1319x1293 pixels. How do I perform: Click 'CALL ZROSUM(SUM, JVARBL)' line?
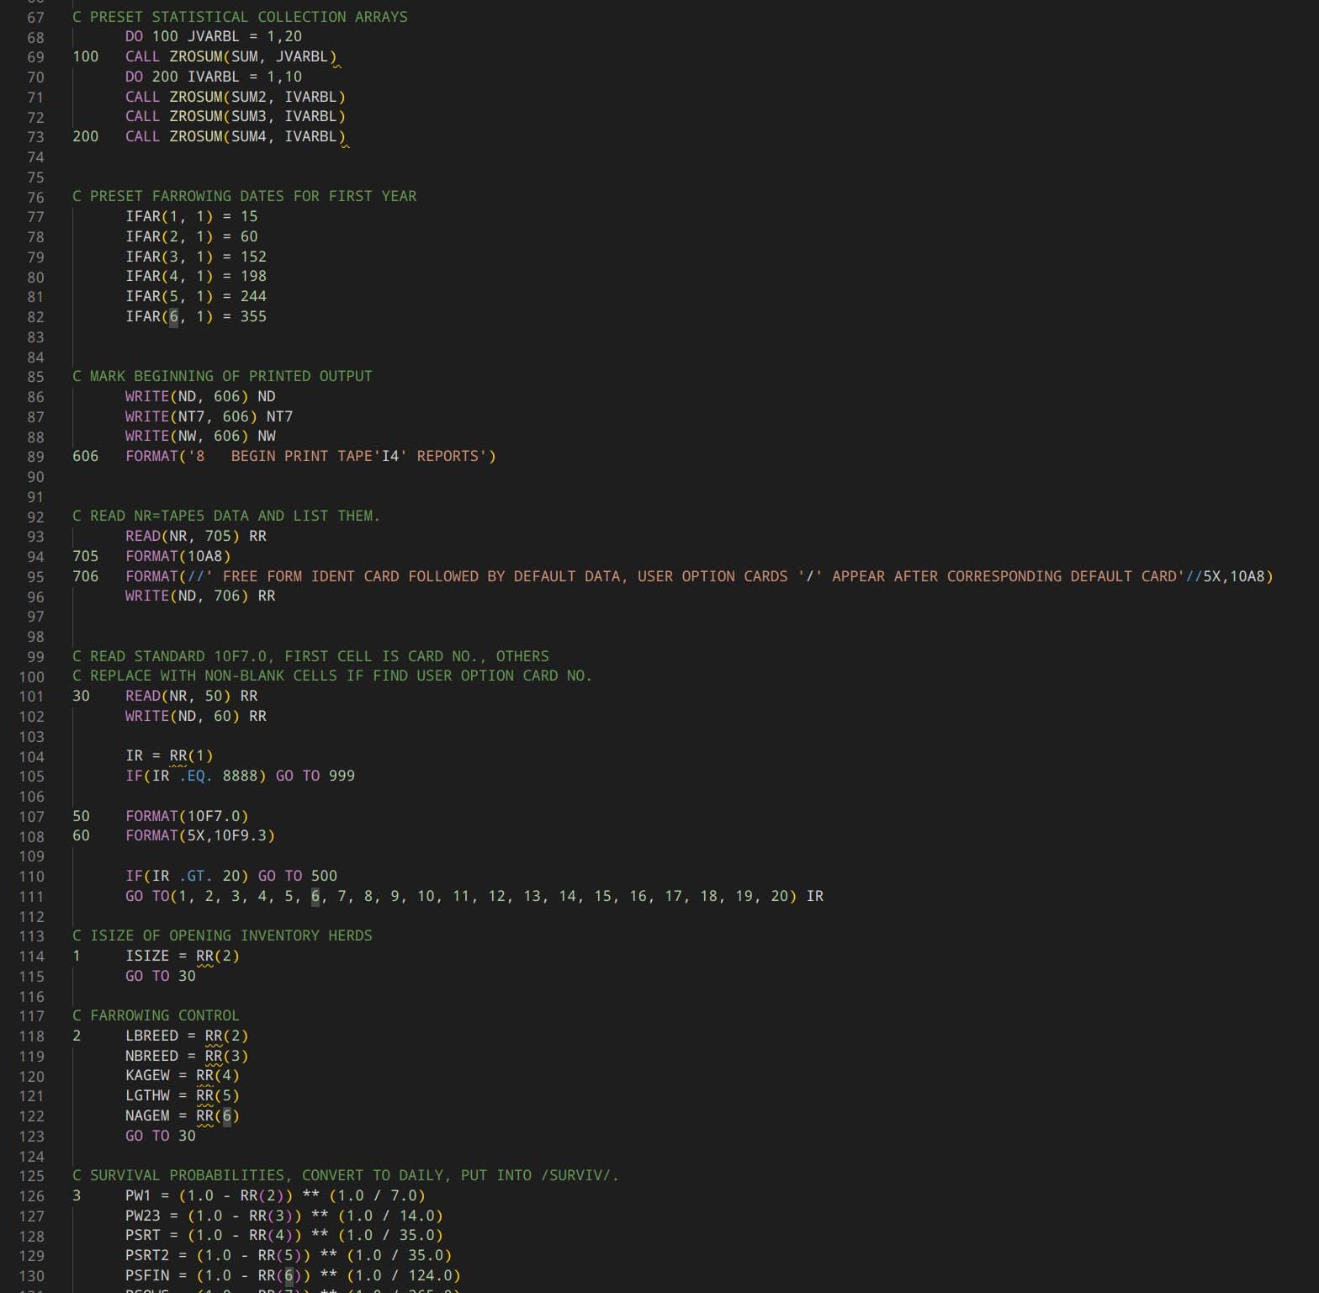point(231,56)
